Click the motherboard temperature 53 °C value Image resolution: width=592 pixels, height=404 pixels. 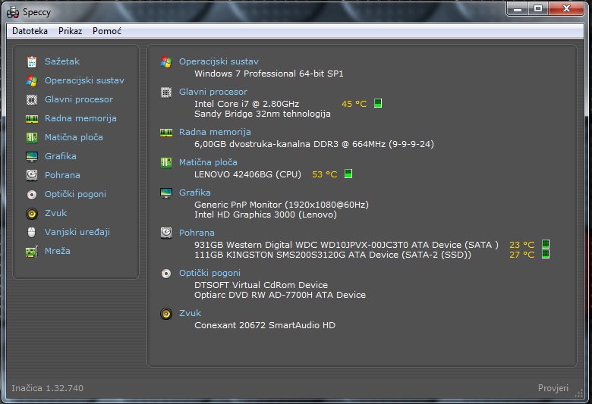click(x=324, y=174)
